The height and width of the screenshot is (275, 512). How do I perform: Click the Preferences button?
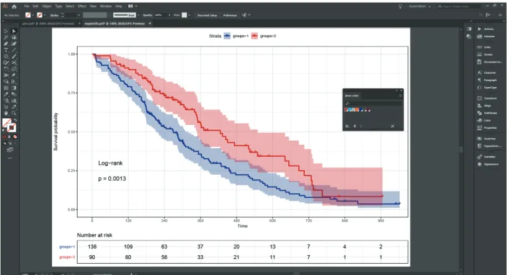pyautogui.click(x=230, y=15)
